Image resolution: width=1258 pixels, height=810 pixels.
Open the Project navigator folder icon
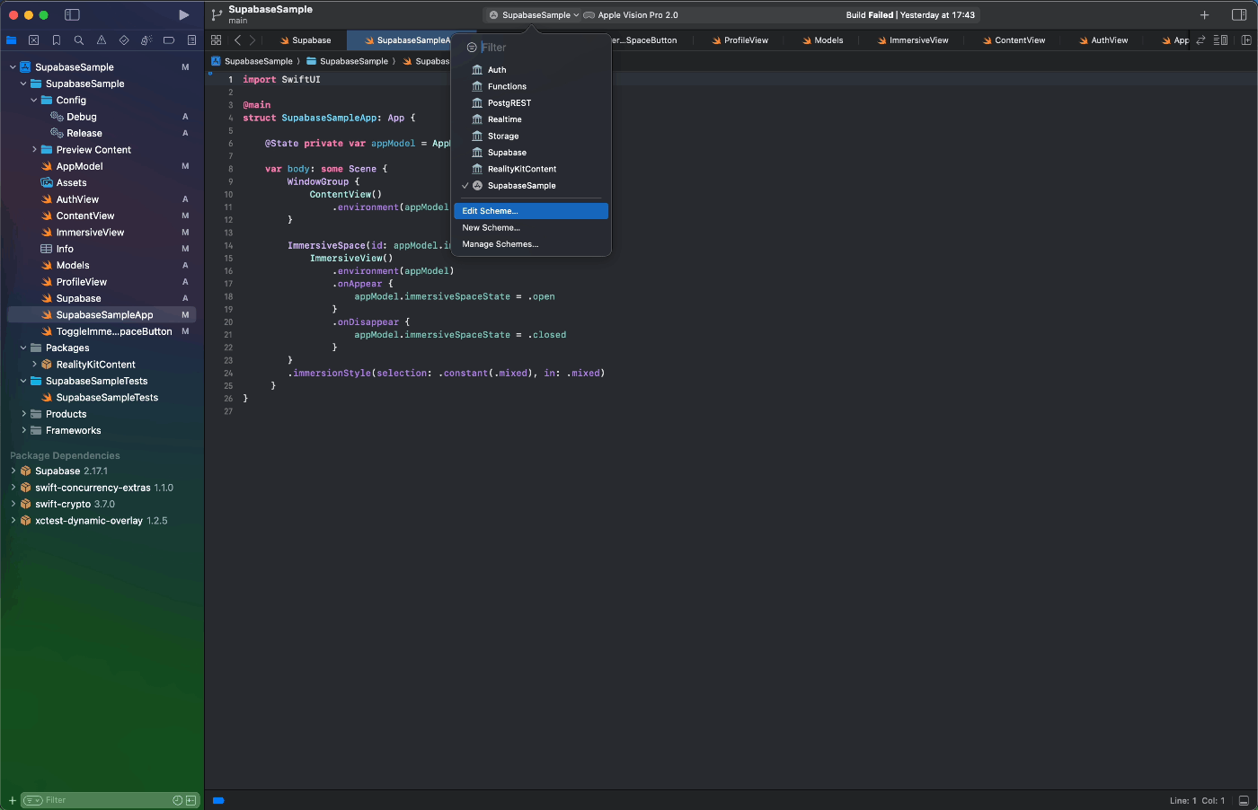tap(12, 40)
